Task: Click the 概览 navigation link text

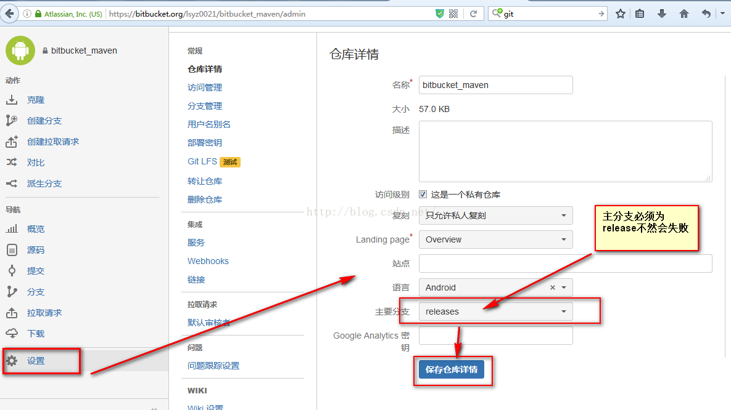Action: pyautogui.click(x=36, y=229)
